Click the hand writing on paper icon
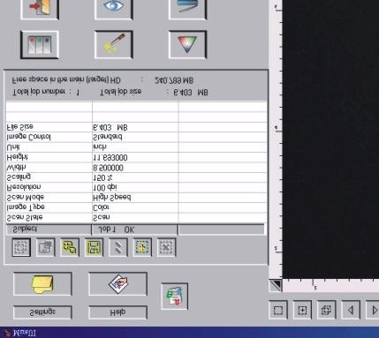The image size is (379, 338). 117,284
